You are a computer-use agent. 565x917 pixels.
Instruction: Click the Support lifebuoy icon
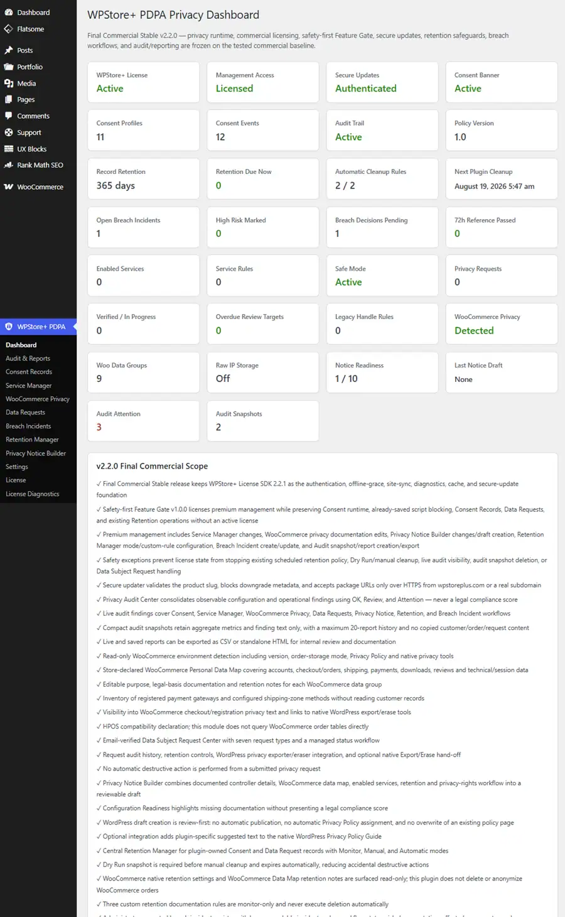(9, 133)
